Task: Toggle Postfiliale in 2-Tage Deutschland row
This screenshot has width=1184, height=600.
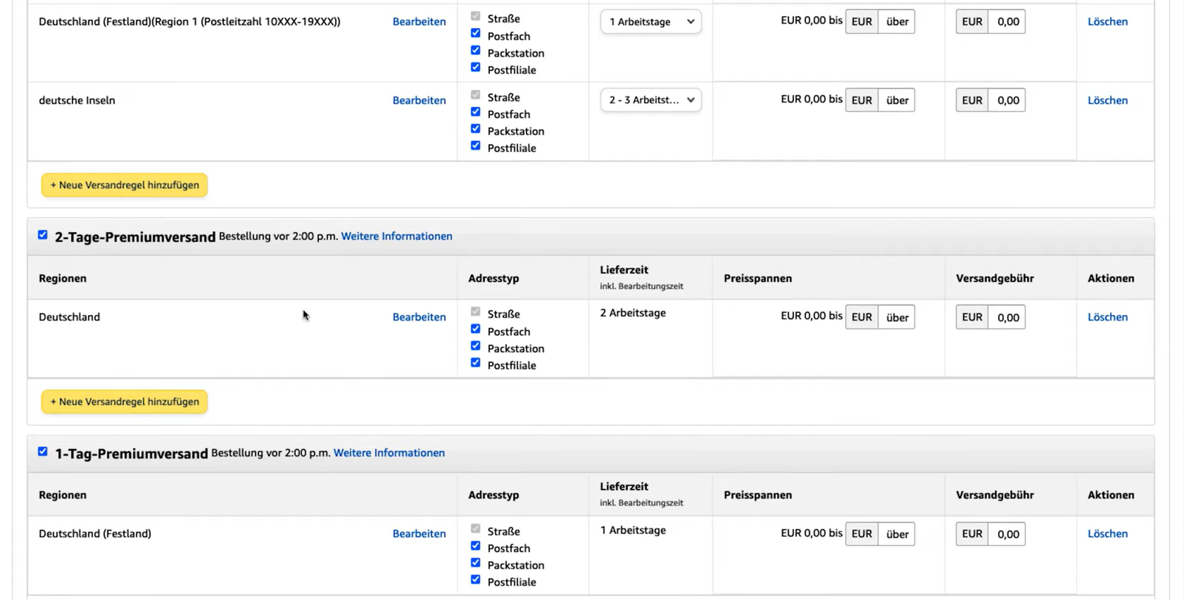Action: tap(476, 363)
